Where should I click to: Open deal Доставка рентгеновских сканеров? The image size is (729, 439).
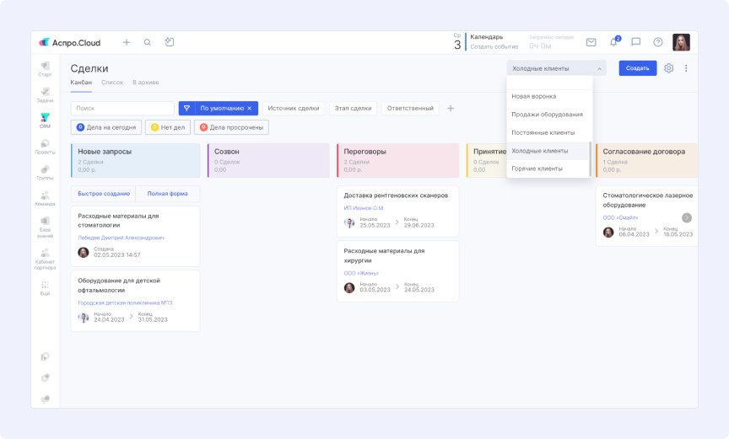point(396,195)
